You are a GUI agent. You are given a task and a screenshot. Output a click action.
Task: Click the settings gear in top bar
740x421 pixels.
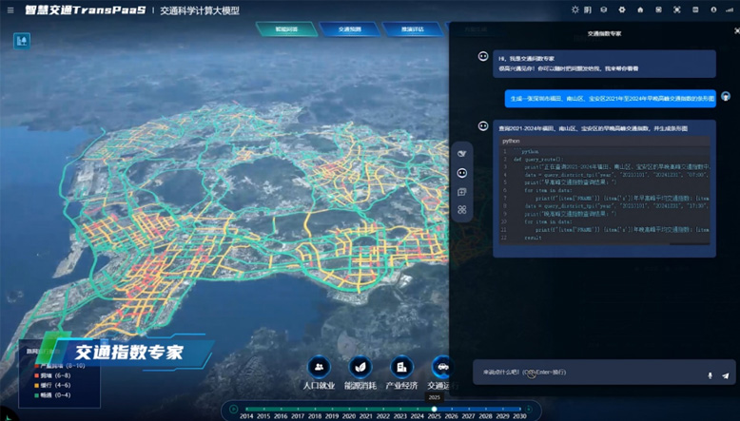pos(622,10)
